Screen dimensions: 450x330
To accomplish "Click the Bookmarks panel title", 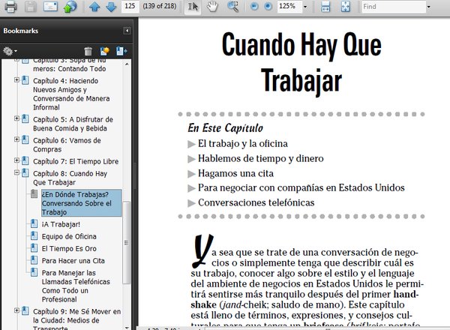I will tap(21, 31).
